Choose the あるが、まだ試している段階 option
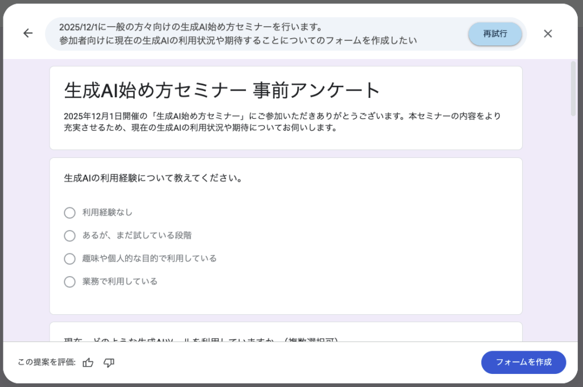583x387 pixels. (69, 236)
